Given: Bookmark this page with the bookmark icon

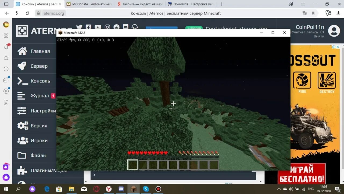Looking at the screenshot, I should [313, 13].
